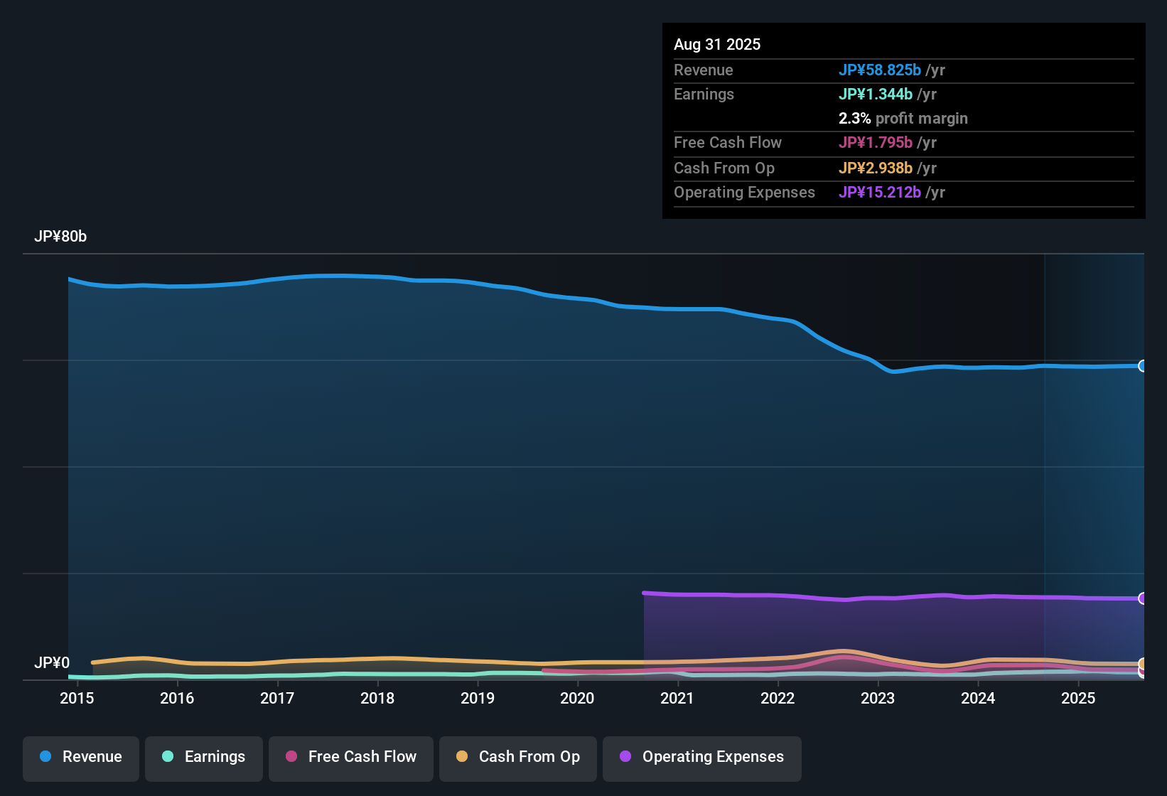Select the 2020 label on the axis
The width and height of the screenshot is (1167, 796).
click(578, 698)
